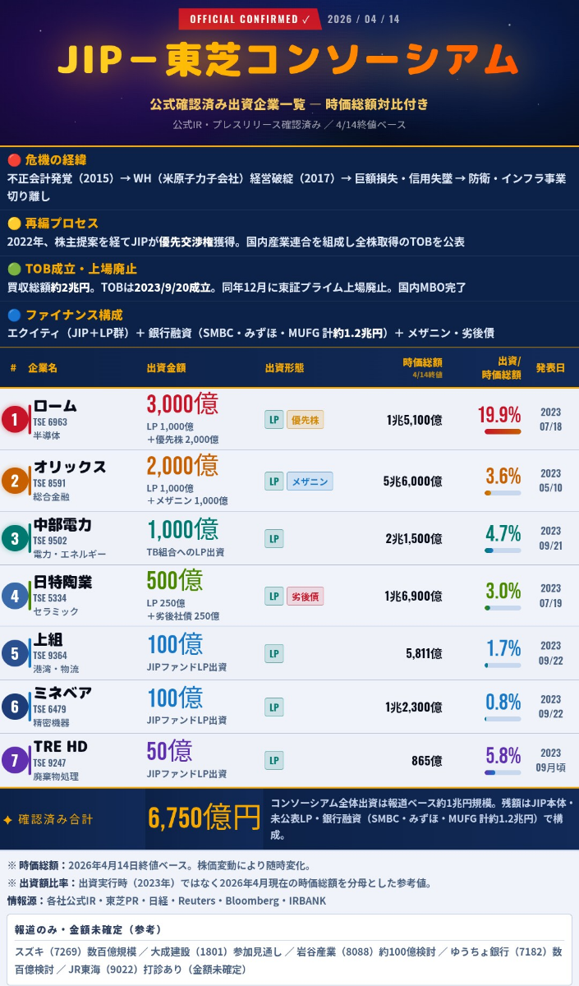Screen dimensions: 579x986
Task: Click the 5.8% ratio bar for TRE HD
Action: pyautogui.click(x=503, y=772)
